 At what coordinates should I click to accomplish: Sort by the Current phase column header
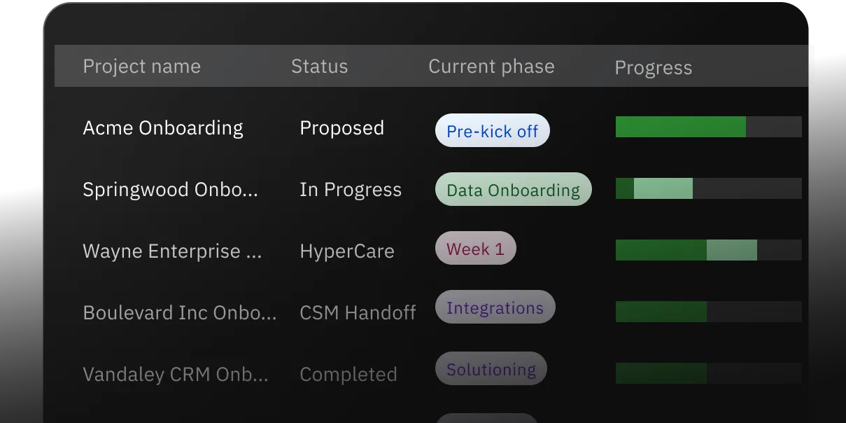(x=491, y=66)
